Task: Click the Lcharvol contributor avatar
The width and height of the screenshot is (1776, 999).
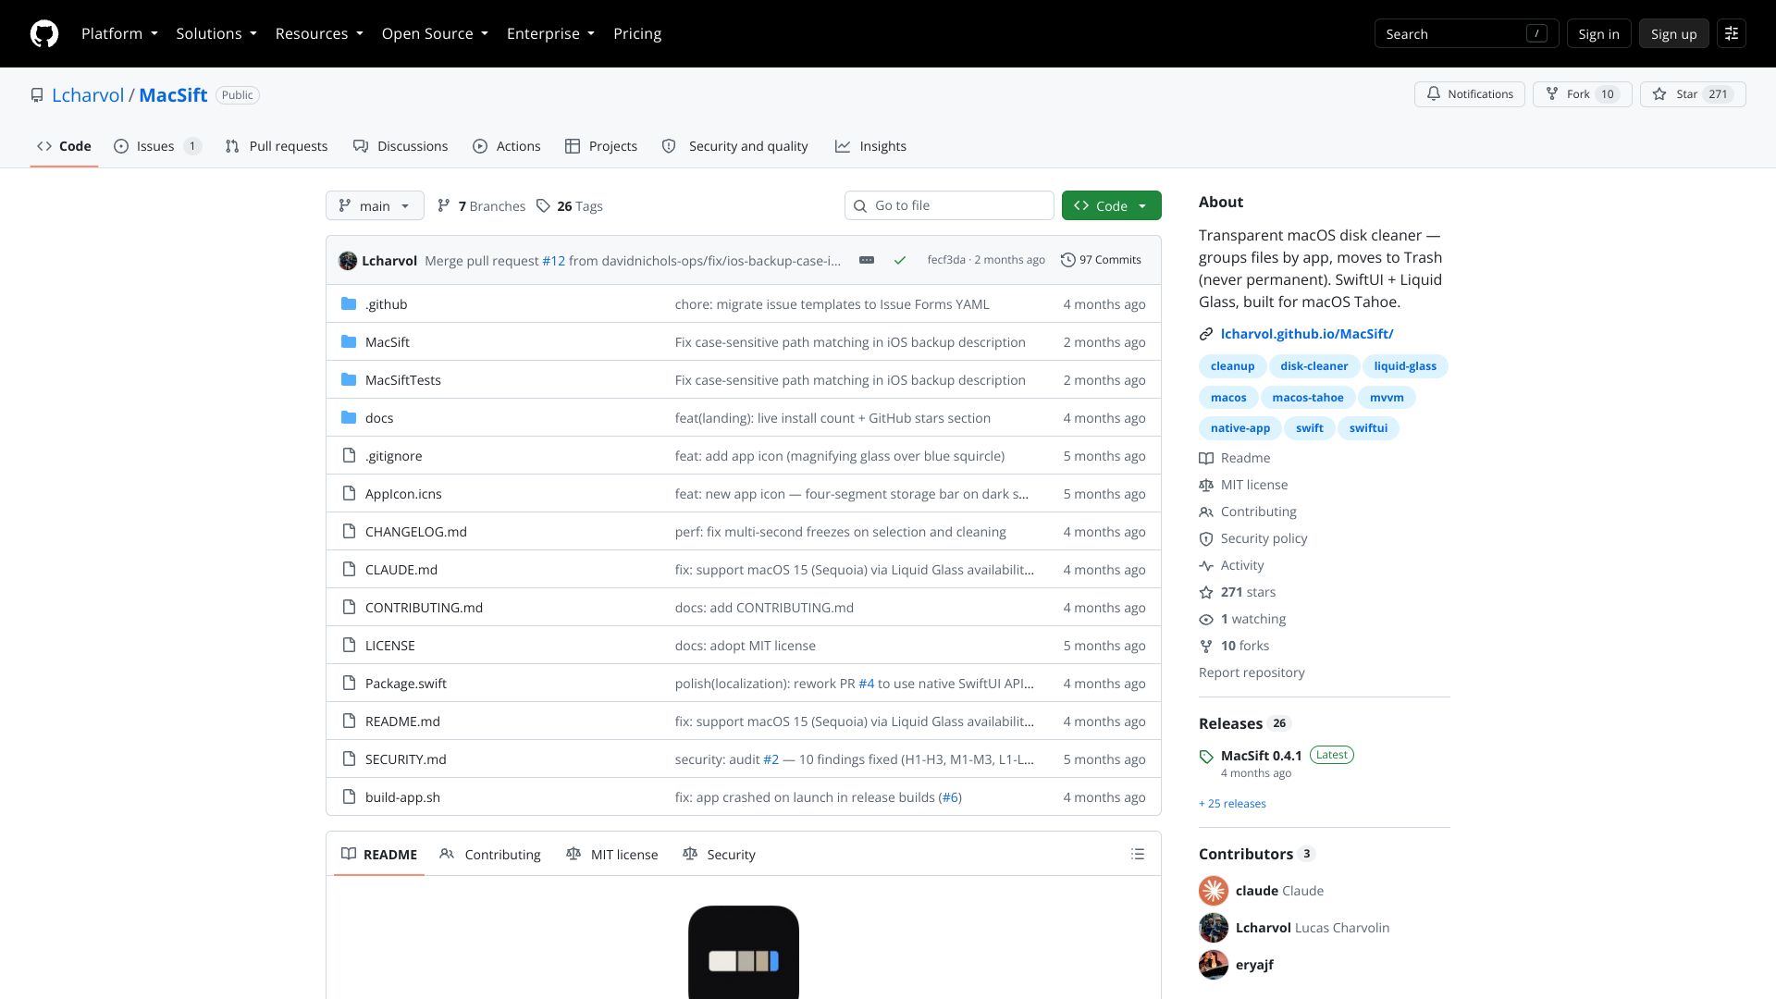Action: pyautogui.click(x=1214, y=928)
